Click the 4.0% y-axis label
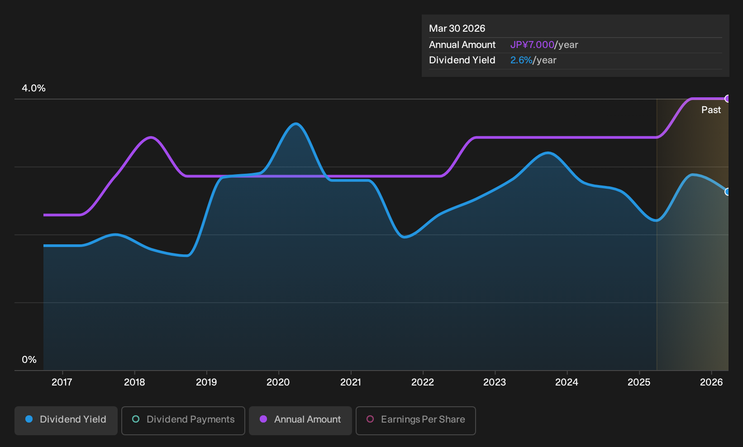This screenshot has height=447, width=743. [34, 88]
